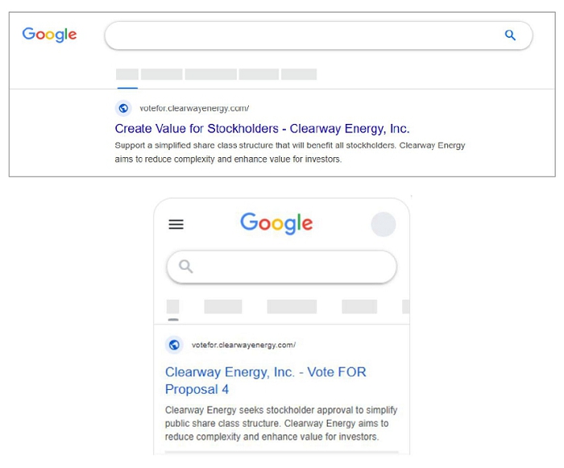Click the blue magnifier search icon
Viewport: 564px width, 468px height.
pyautogui.click(x=510, y=35)
